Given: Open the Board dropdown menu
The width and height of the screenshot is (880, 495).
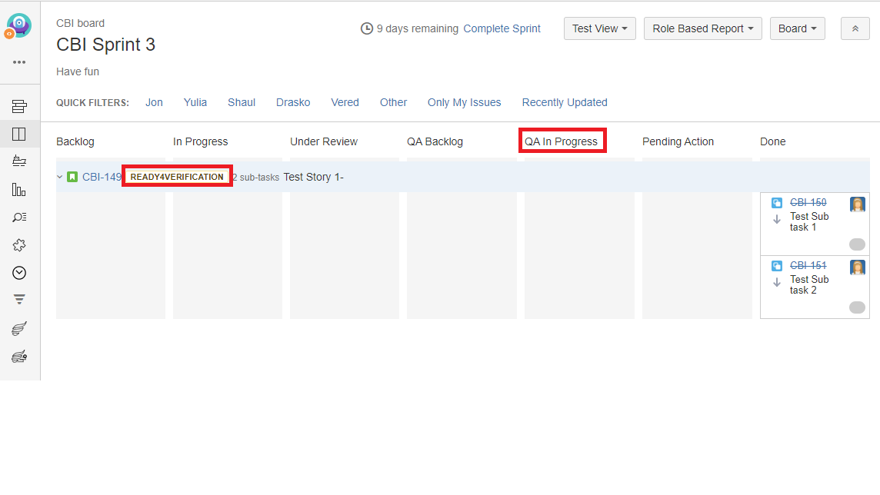Looking at the screenshot, I should (798, 28).
